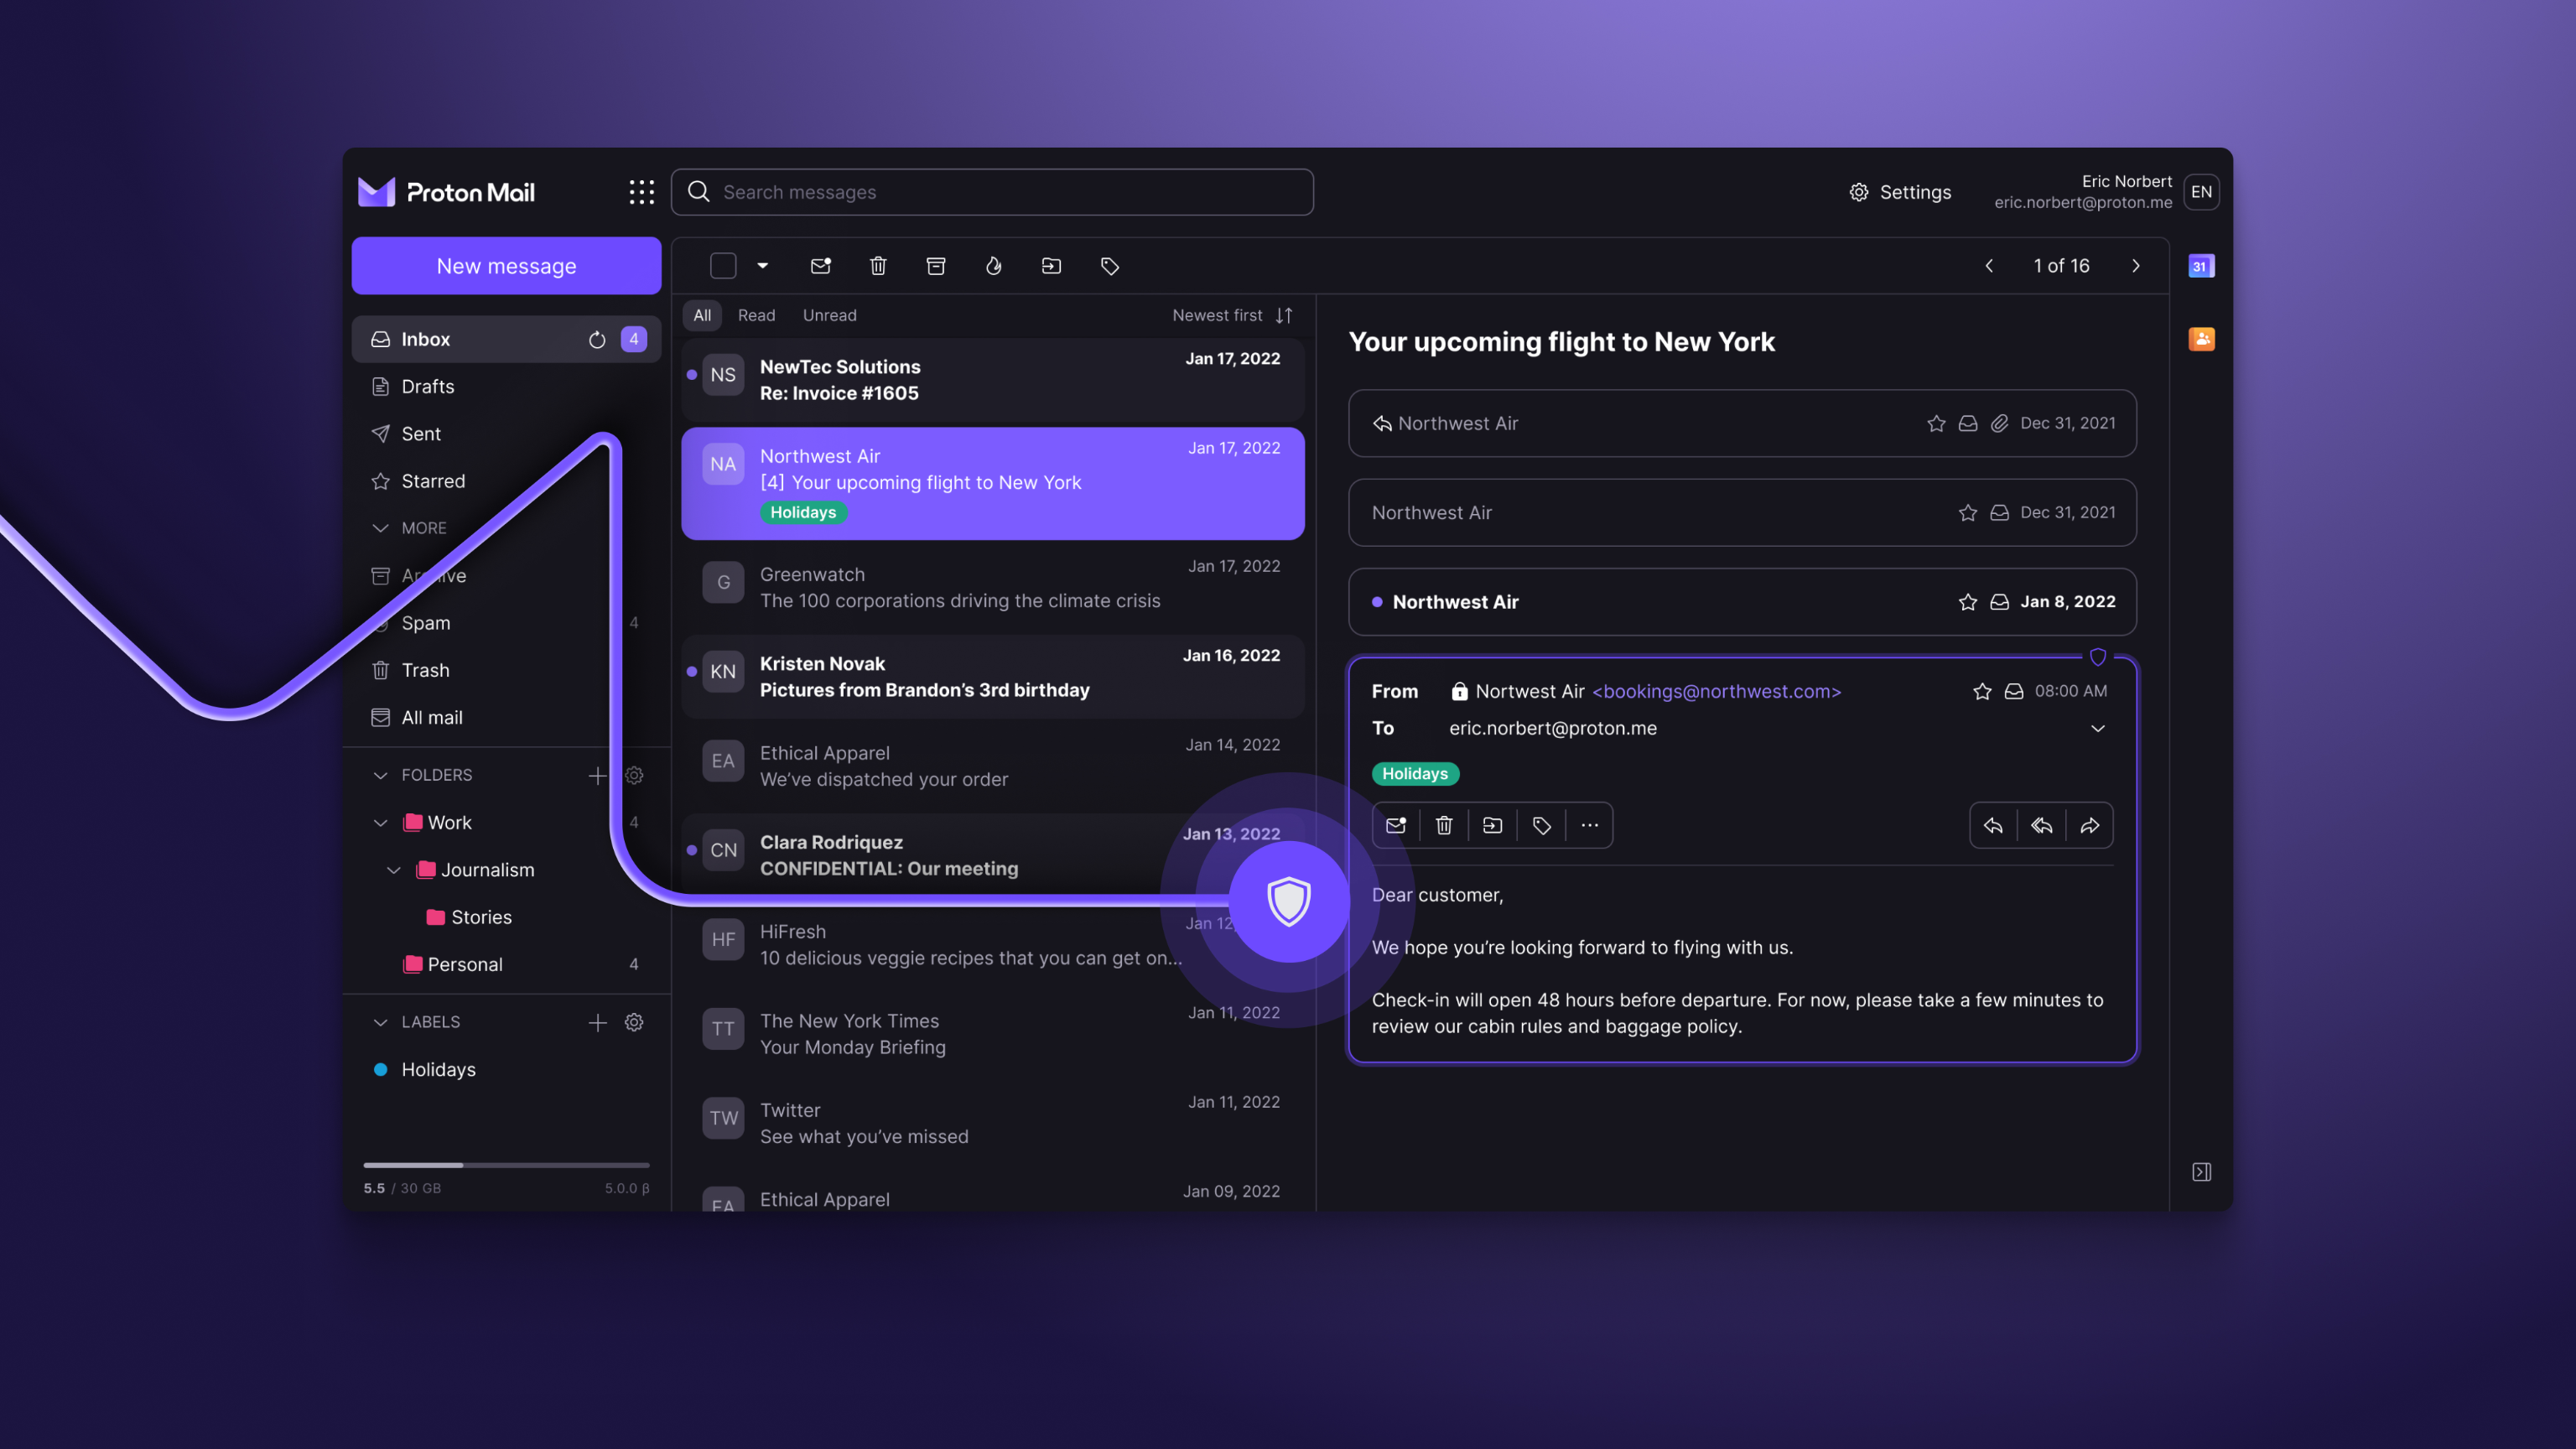Go to next conversation arrow

[x=2135, y=266]
